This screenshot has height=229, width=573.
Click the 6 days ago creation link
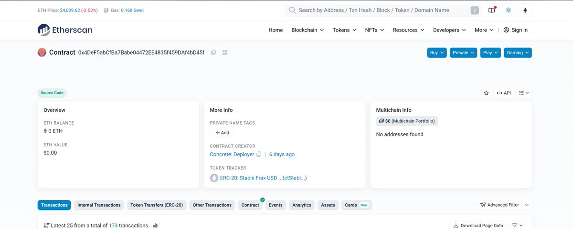pyautogui.click(x=282, y=154)
